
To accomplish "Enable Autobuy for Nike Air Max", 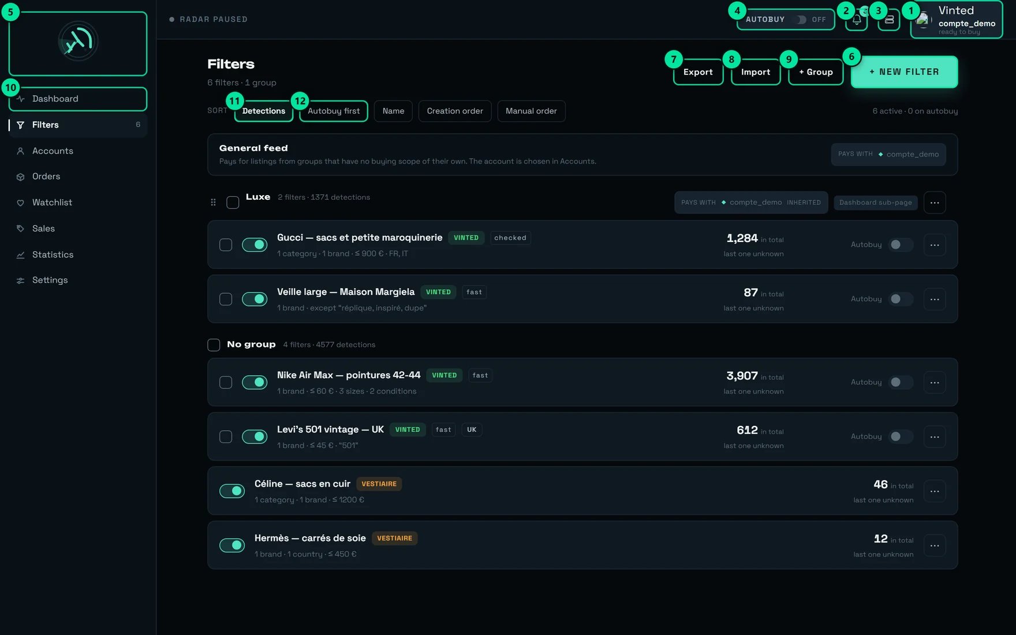I will [901, 382].
